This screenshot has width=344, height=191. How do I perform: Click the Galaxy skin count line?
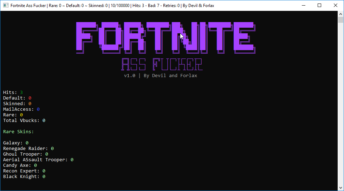[16, 143]
